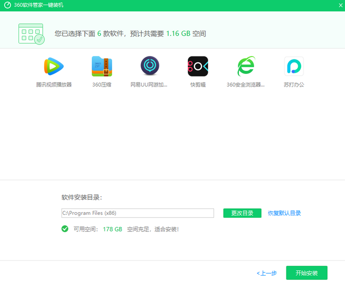Click the Tencent Video player icon

54,66
